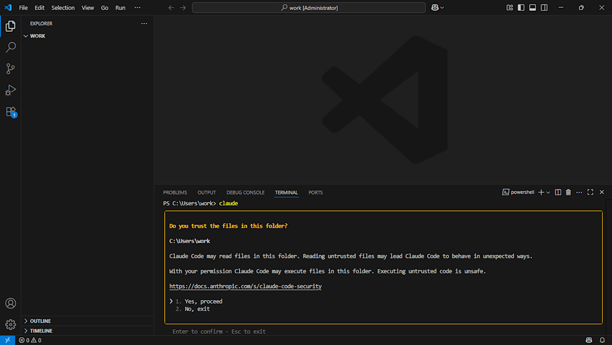Open the claude-code-security docs link
The image size is (612, 345).
coord(245,286)
